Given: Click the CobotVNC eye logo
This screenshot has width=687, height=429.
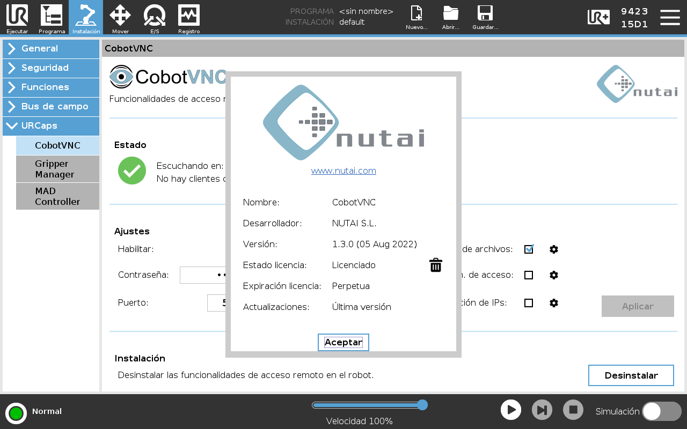Looking at the screenshot, I should [x=121, y=77].
